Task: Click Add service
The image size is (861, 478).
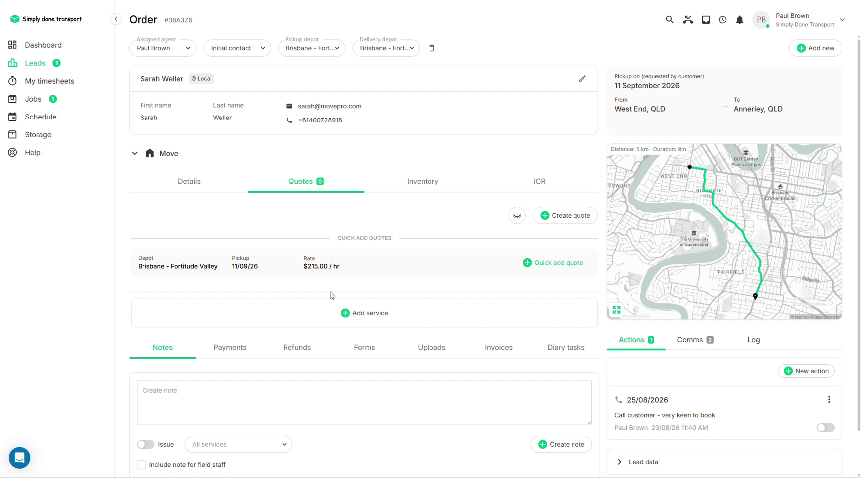Action: tap(364, 313)
